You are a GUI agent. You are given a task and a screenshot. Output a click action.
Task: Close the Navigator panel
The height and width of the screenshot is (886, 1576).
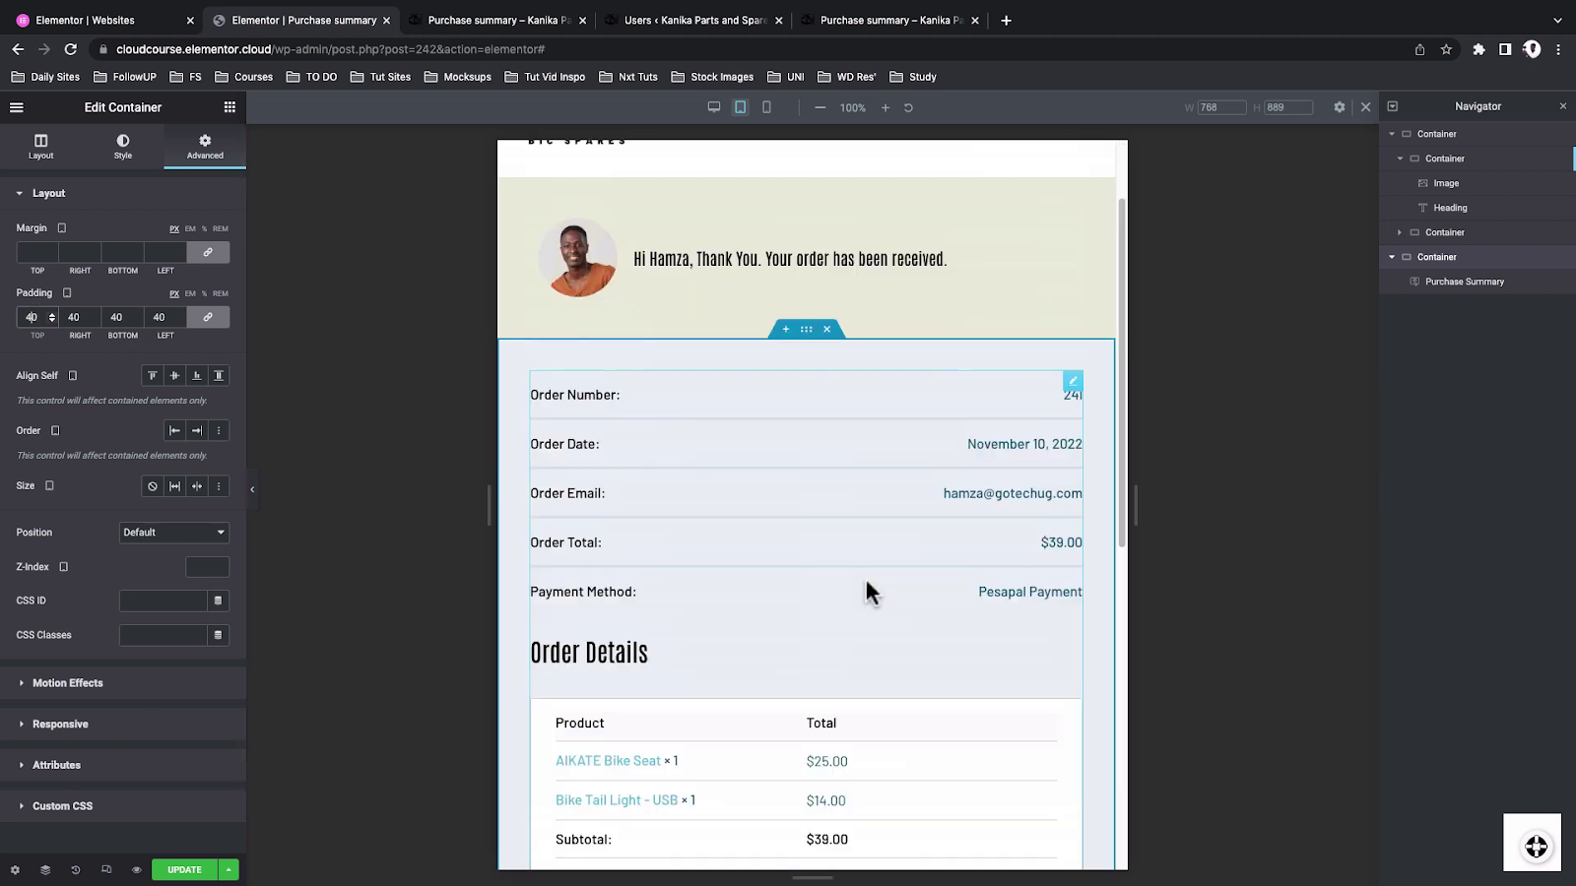(x=1562, y=106)
